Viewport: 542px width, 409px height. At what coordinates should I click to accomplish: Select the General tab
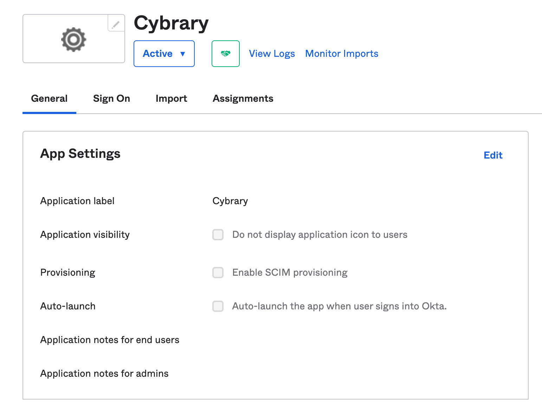(49, 99)
